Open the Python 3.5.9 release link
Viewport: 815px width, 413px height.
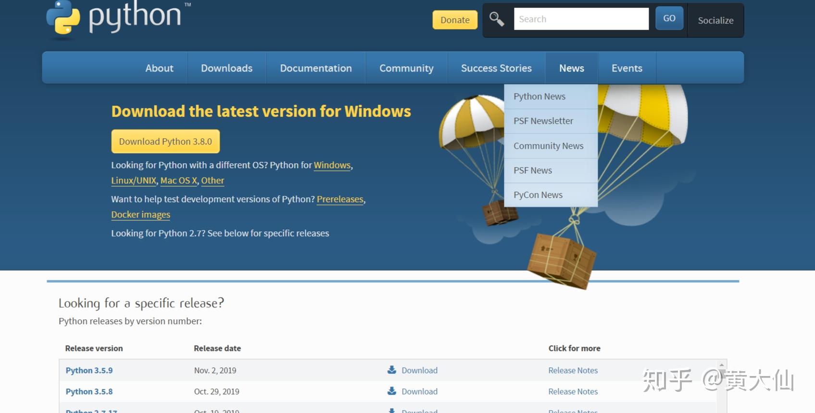pos(89,370)
